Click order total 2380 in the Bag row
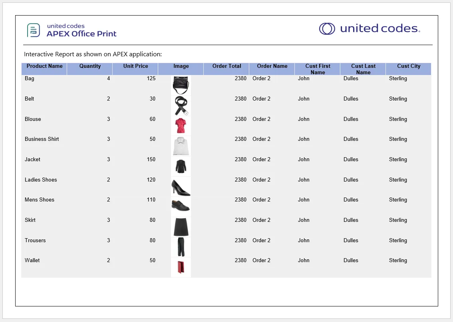Screen dimensions: 453x322 tap(240, 79)
